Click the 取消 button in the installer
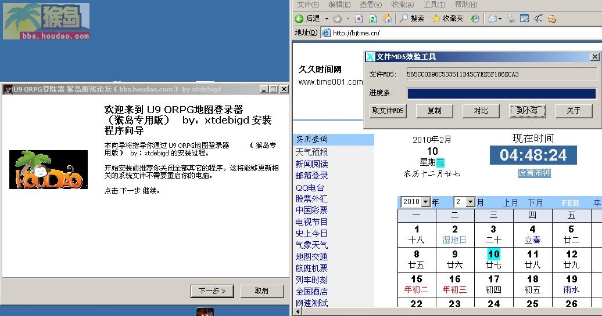602x316 pixels. (262, 291)
